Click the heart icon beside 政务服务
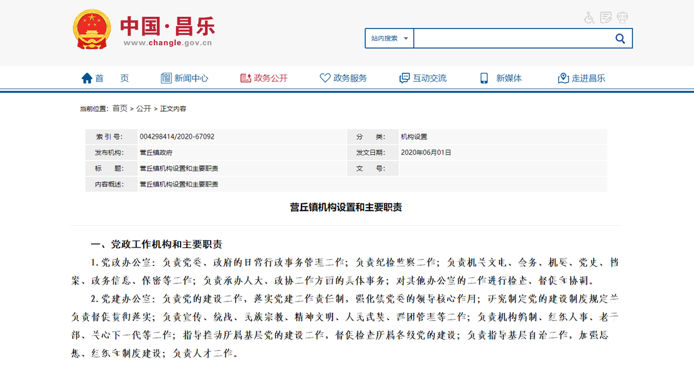The image size is (694, 365). click(x=325, y=78)
